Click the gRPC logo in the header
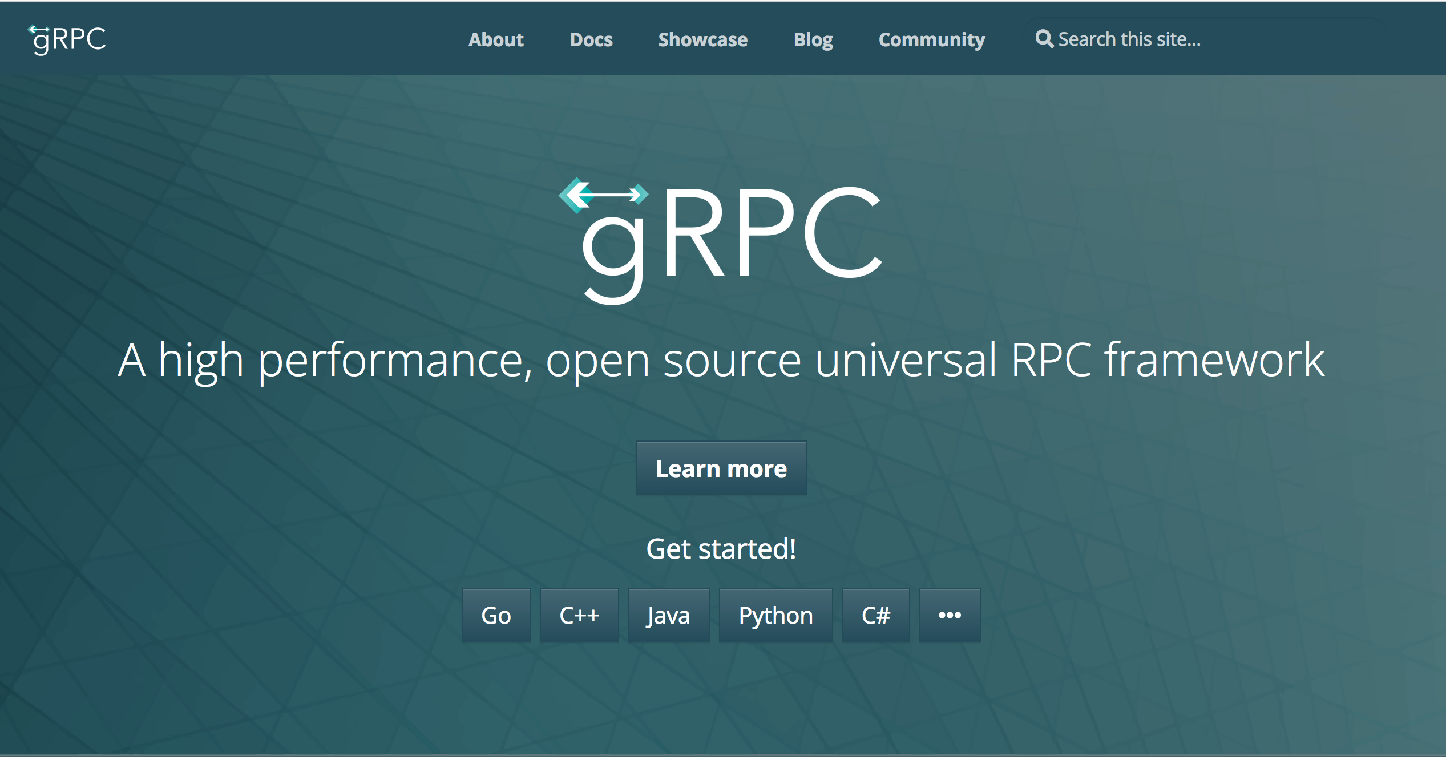The height and width of the screenshot is (760, 1446). pos(67,39)
